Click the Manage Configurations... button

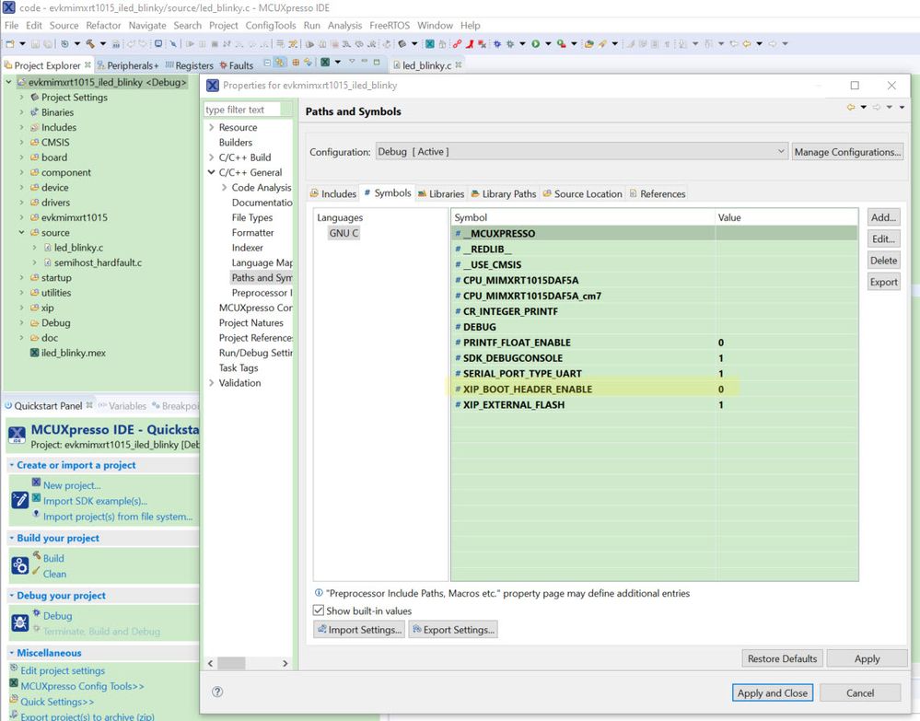pos(847,152)
